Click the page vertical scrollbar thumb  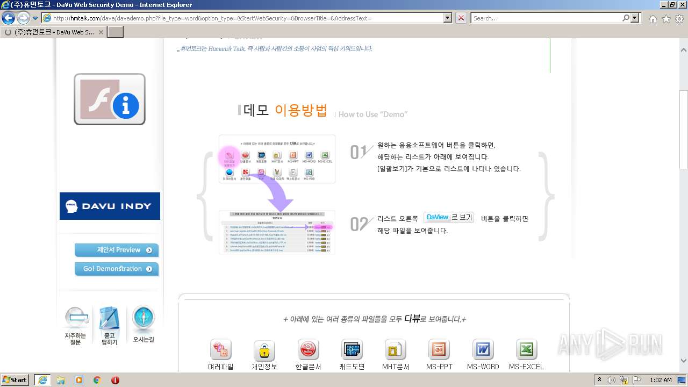(x=683, y=130)
